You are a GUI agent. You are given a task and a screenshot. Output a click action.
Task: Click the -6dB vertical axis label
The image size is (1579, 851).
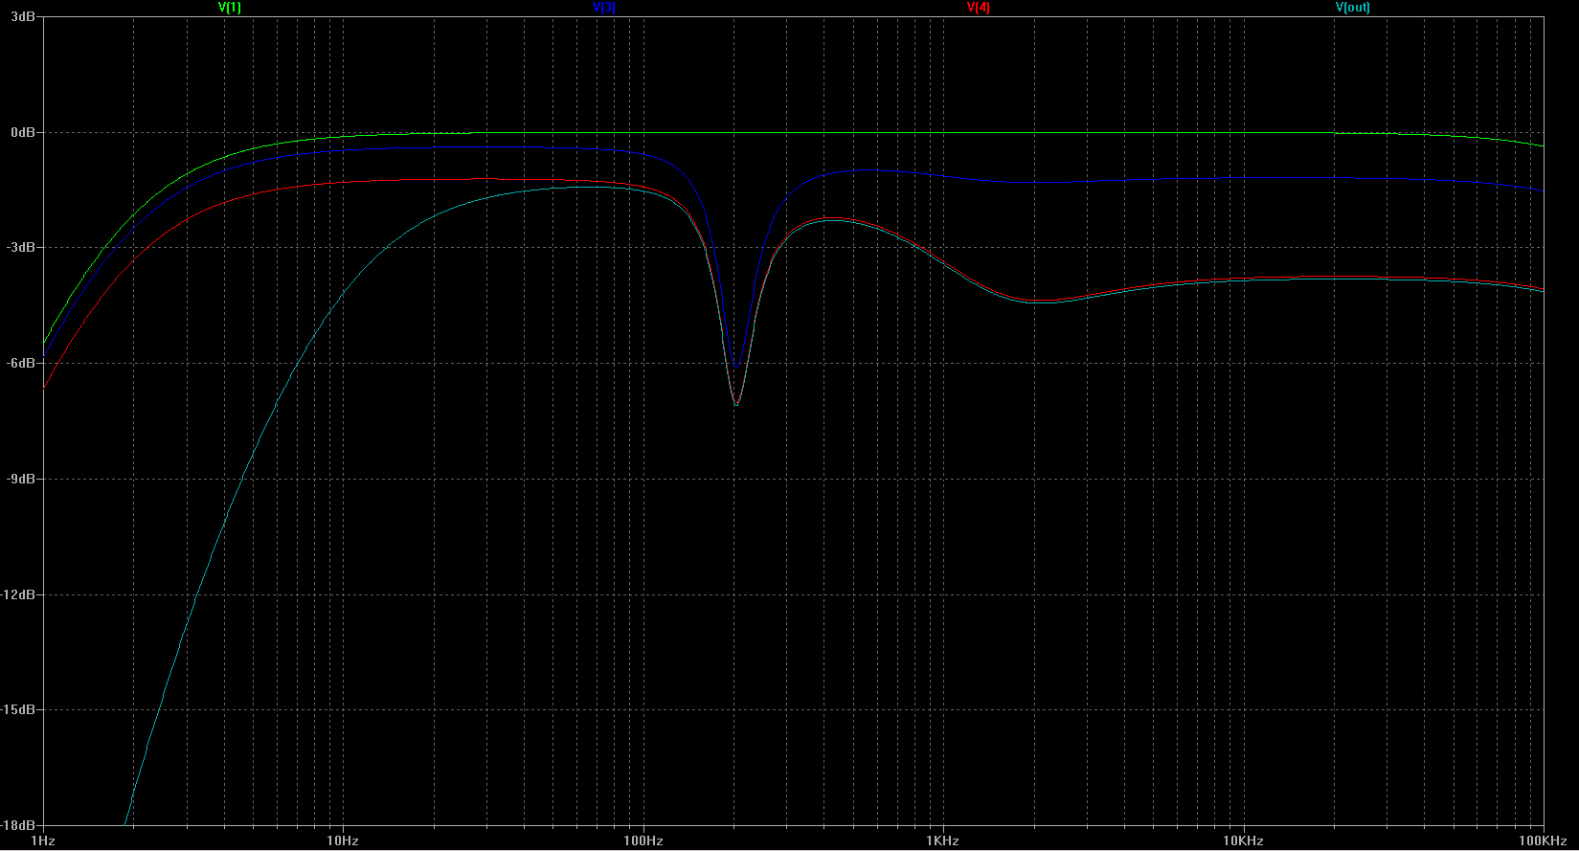[x=21, y=363]
